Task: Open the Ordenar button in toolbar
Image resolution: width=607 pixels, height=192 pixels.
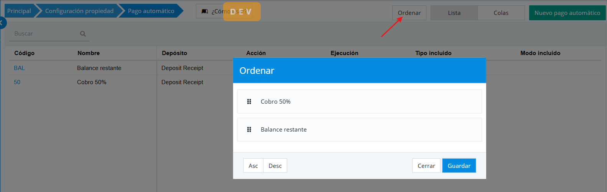Action: 409,13
